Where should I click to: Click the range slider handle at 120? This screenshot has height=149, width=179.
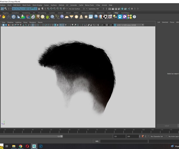click(61, 136)
